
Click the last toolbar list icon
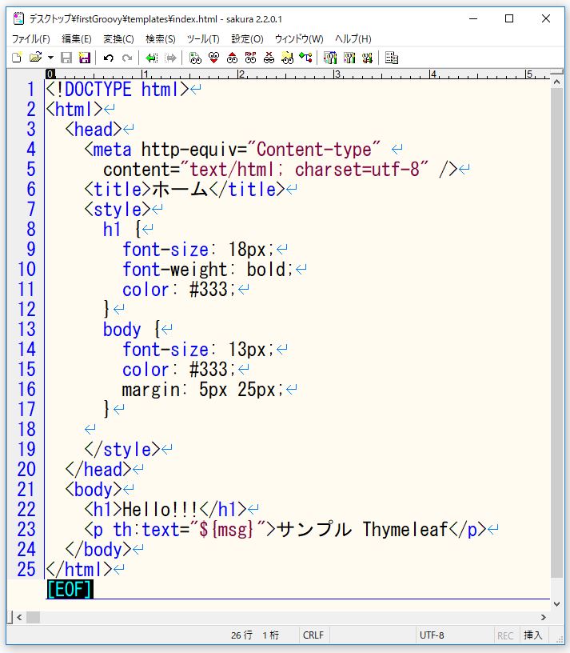(392, 58)
